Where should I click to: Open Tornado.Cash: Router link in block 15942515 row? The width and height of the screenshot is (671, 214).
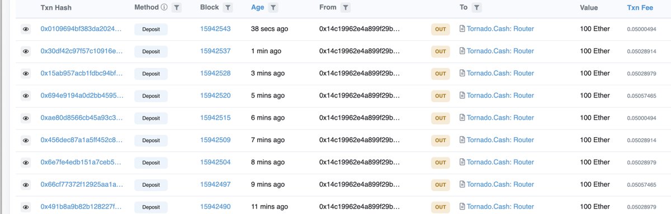[500, 118]
